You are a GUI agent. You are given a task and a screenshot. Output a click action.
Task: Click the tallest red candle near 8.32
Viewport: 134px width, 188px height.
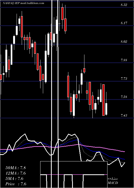pyautogui.click(x=62, y=13)
